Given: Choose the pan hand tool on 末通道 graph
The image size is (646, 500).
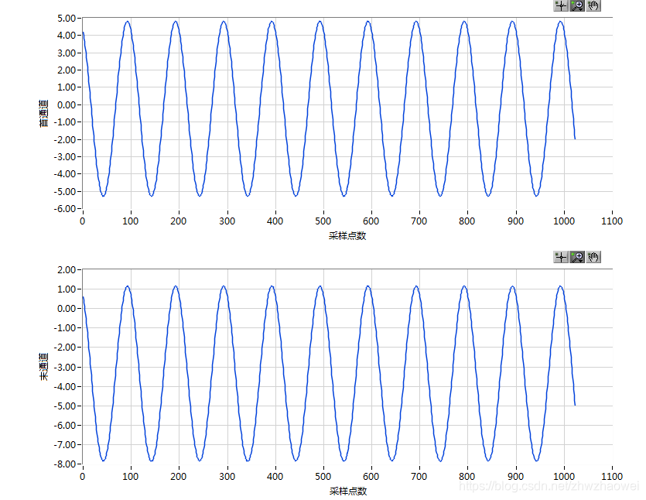Looking at the screenshot, I should tap(593, 257).
